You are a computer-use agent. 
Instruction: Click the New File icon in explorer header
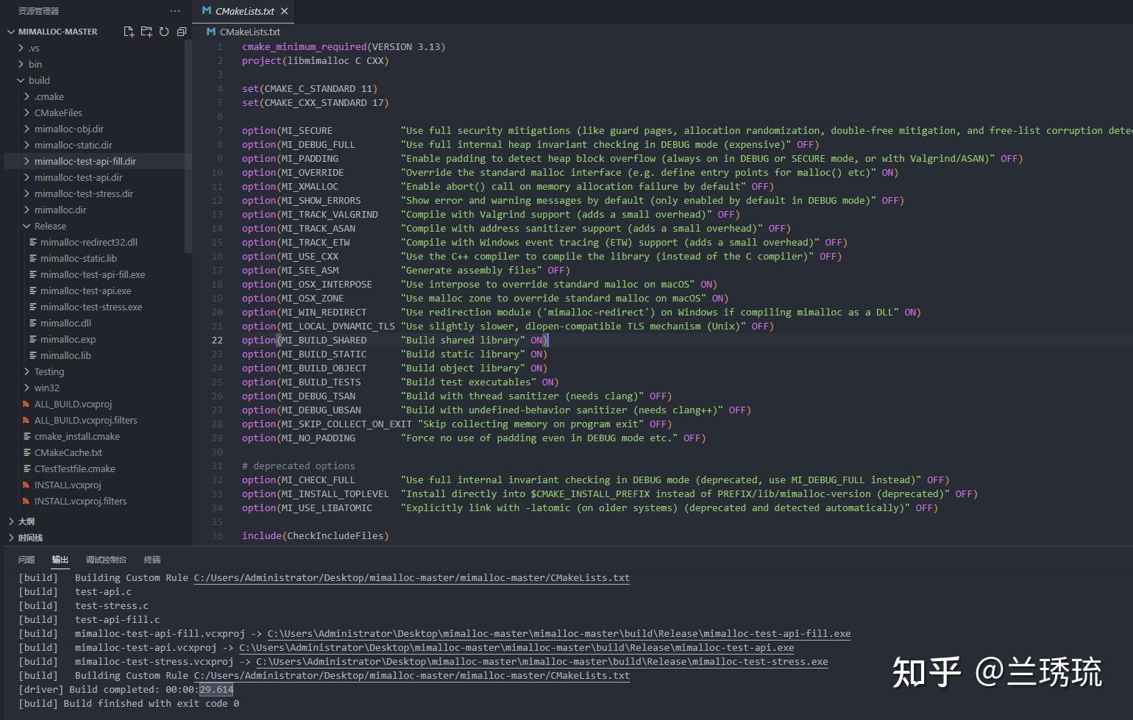(129, 32)
